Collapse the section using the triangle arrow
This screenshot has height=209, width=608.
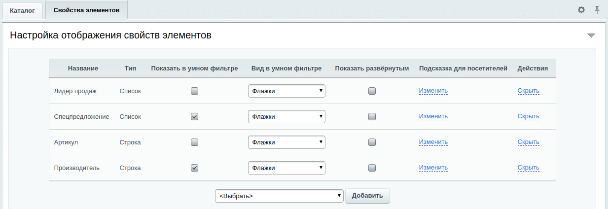[591, 35]
